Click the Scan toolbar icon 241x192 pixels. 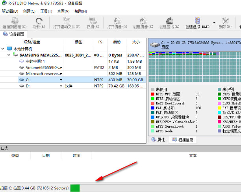(93, 21)
